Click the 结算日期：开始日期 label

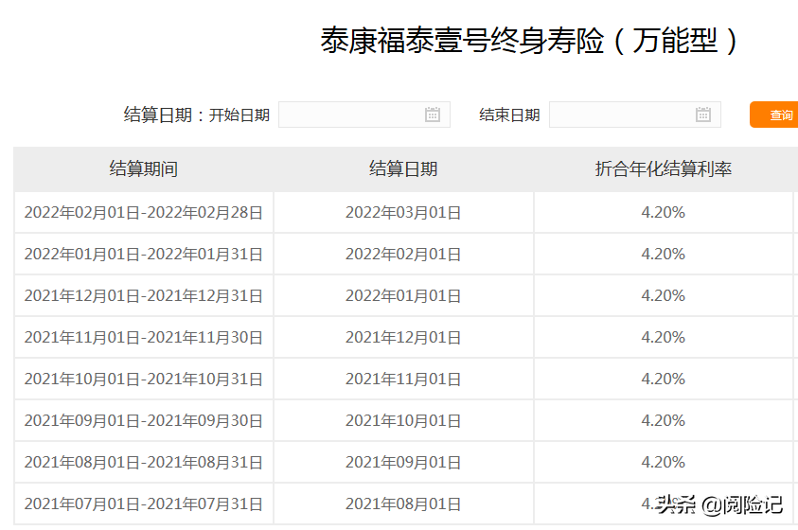tap(197, 115)
